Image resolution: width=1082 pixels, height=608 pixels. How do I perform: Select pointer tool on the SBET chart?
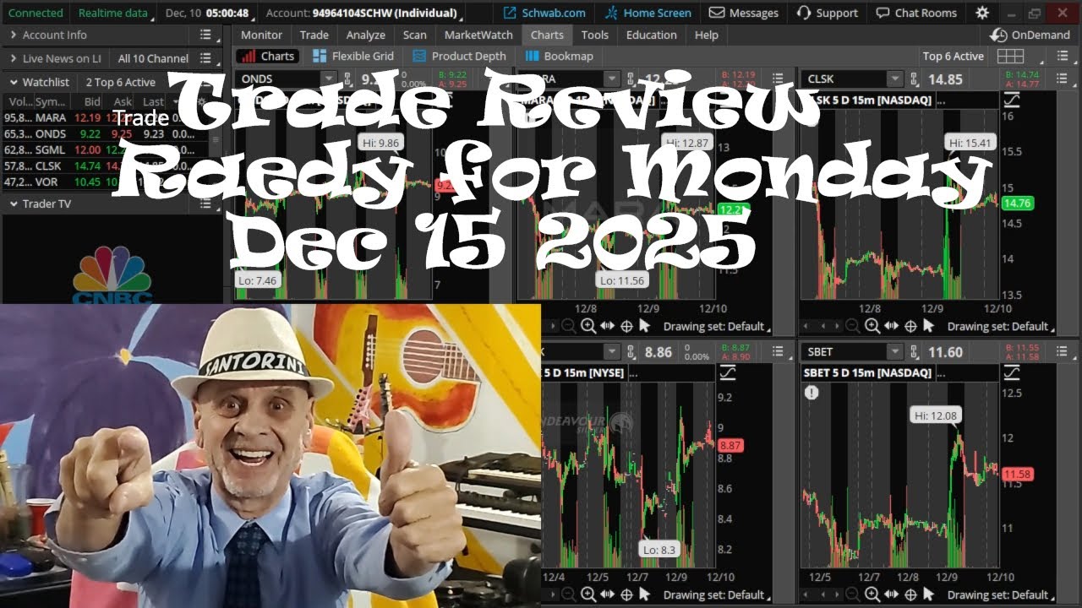click(929, 595)
